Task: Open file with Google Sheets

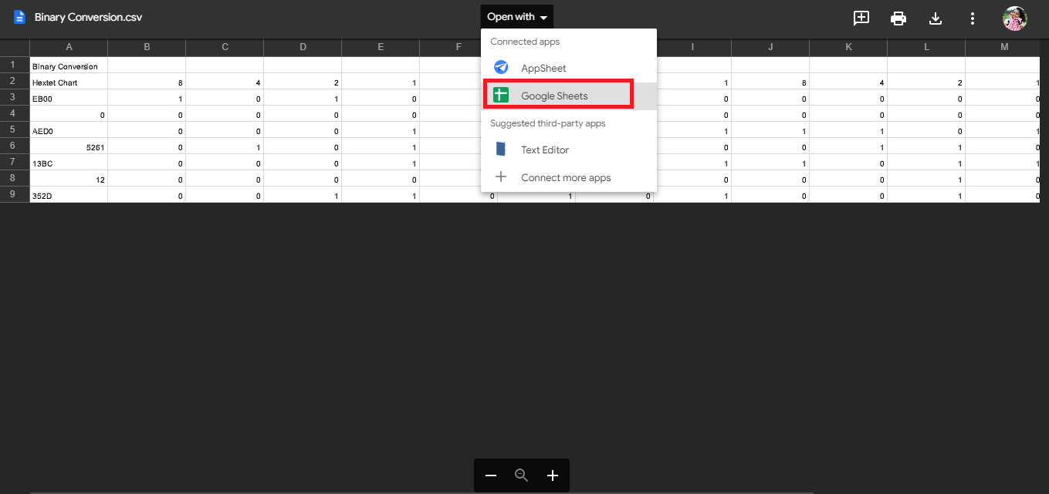Action: click(x=569, y=96)
